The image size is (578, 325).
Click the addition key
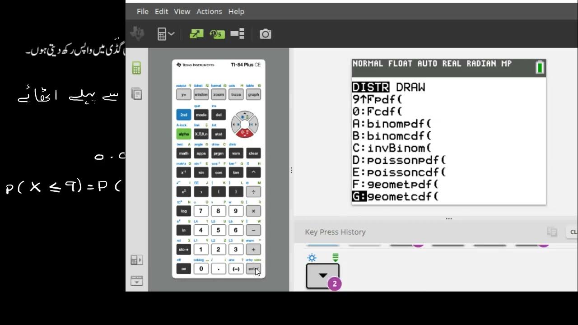(253, 249)
